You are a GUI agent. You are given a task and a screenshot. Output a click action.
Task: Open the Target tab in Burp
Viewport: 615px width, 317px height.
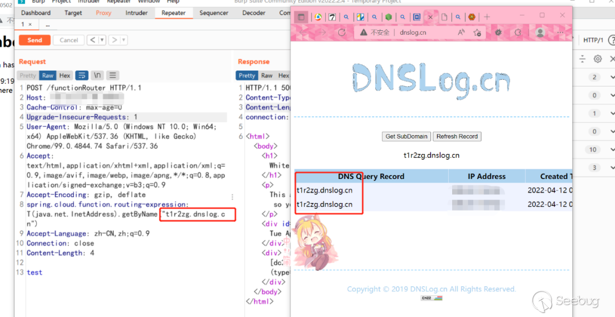pyautogui.click(x=73, y=13)
